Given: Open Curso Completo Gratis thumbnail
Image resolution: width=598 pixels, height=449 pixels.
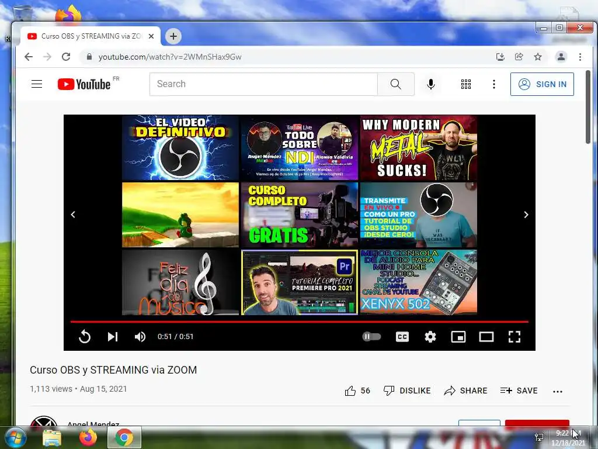Looking at the screenshot, I should tap(300, 215).
